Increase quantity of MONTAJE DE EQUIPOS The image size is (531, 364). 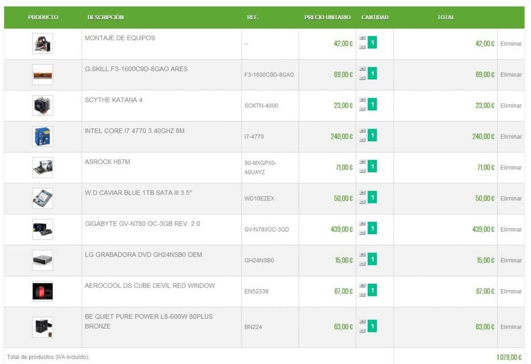tap(362, 38)
